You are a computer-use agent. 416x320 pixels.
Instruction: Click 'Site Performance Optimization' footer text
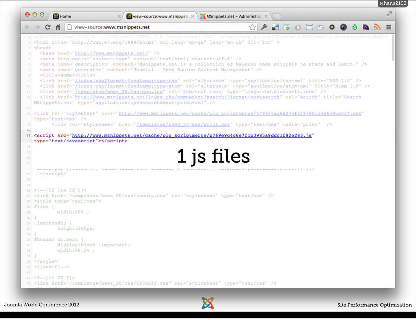click(374, 305)
